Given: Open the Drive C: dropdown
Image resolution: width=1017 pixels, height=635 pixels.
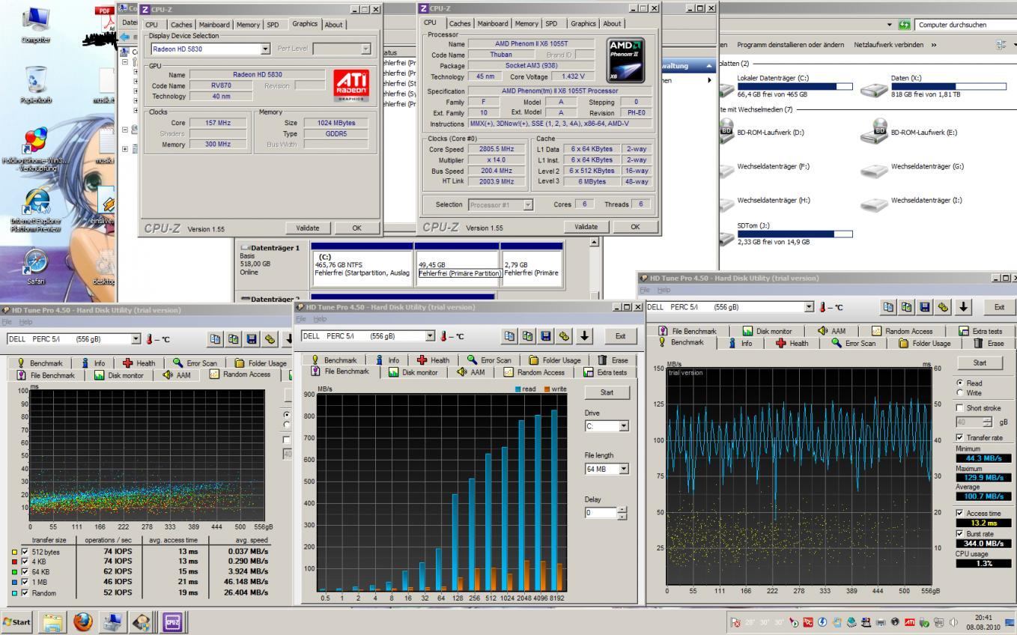Looking at the screenshot, I should pyautogui.click(x=624, y=426).
